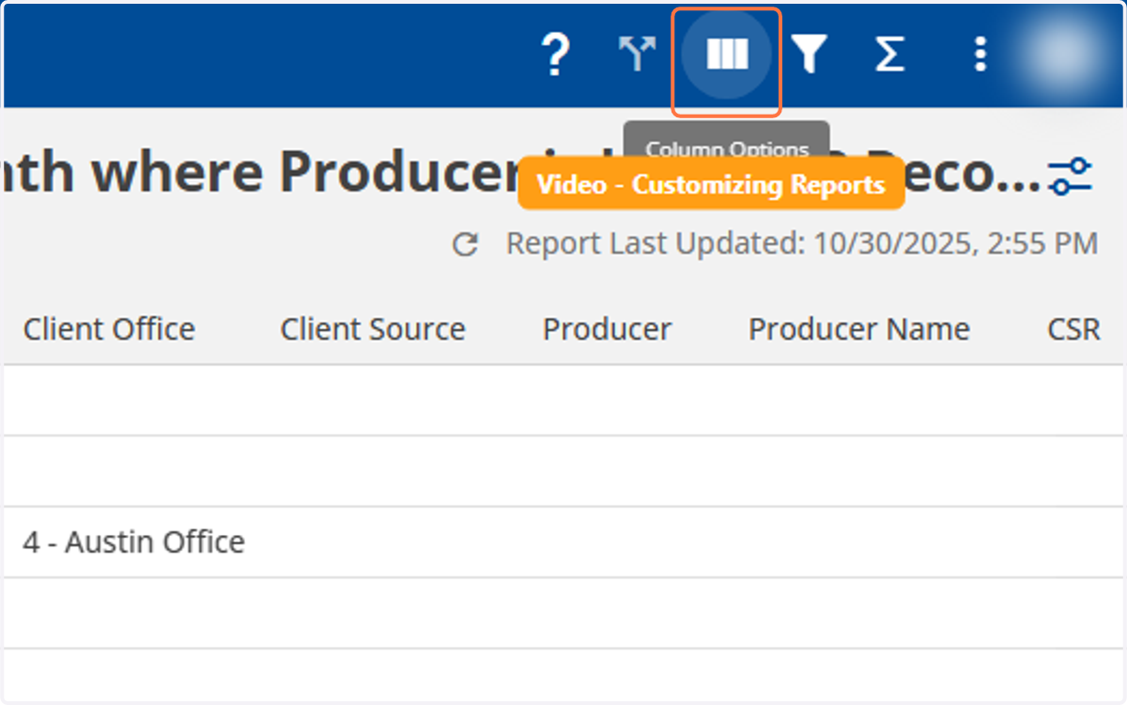Open the sigma totals icon
The width and height of the screenshot is (1127, 705).
coord(889,54)
